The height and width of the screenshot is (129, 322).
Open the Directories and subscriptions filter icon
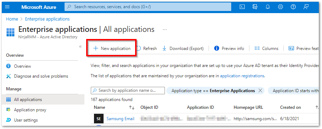(x=255, y=7)
